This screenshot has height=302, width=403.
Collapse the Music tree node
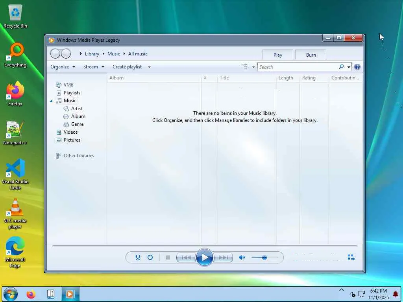(x=51, y=101)
